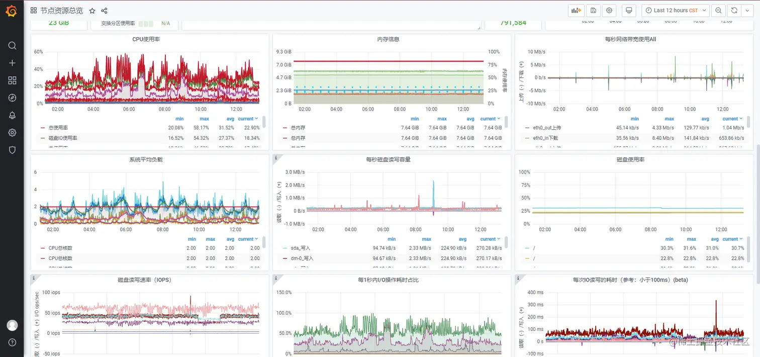Toggle dm-0_写入 series in disk legend

coord(302,258)
